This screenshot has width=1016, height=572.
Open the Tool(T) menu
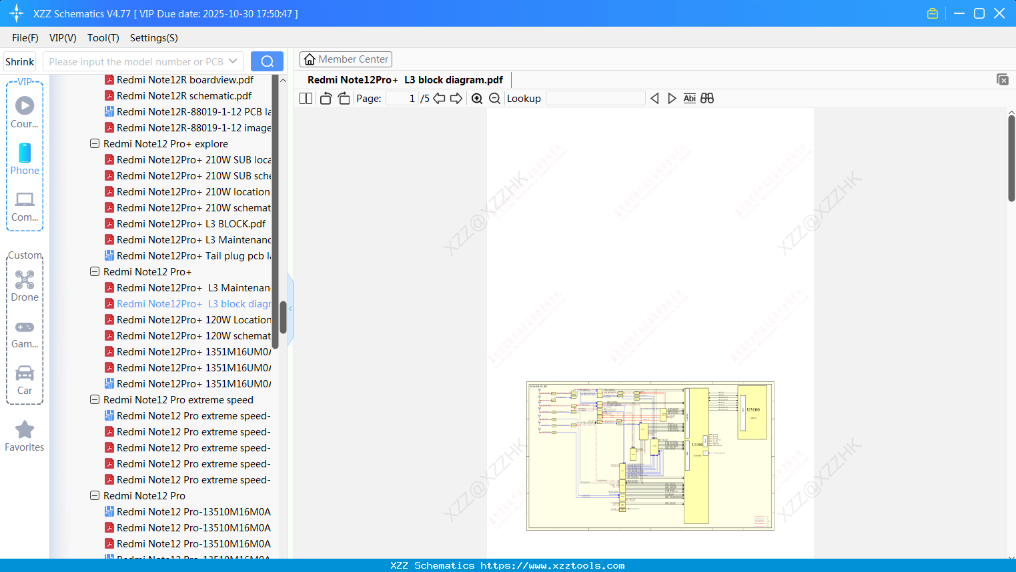point(103,38)
